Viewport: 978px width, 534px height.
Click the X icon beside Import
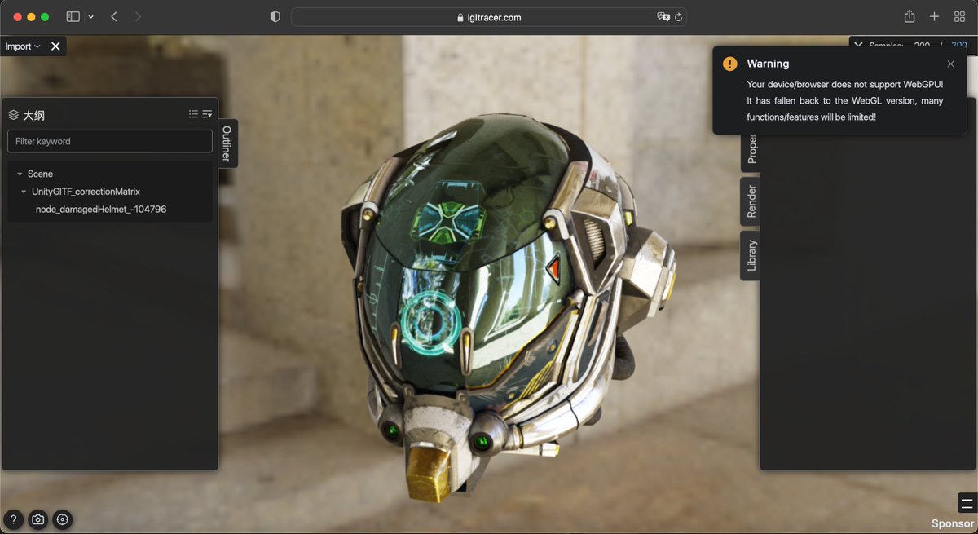pos(55,46)
